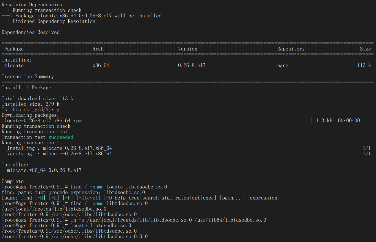
Task: Click the Arch column header
Action: [98, 49]
